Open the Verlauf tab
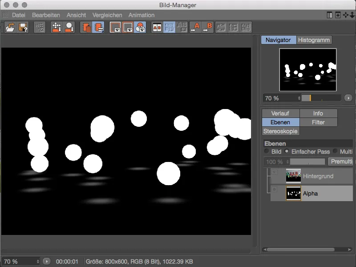 tap(280, 113)
